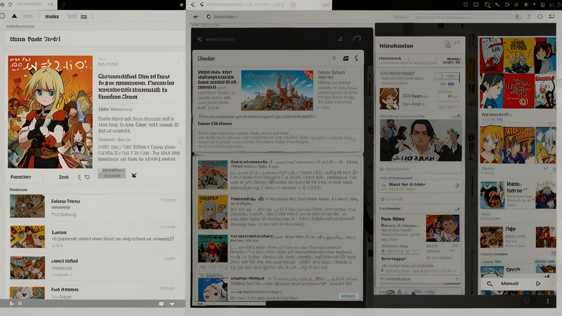This screenshot has height=316, width=562.
Task: Click the black triangle icon in left toolbar
Action: [14, 16]
